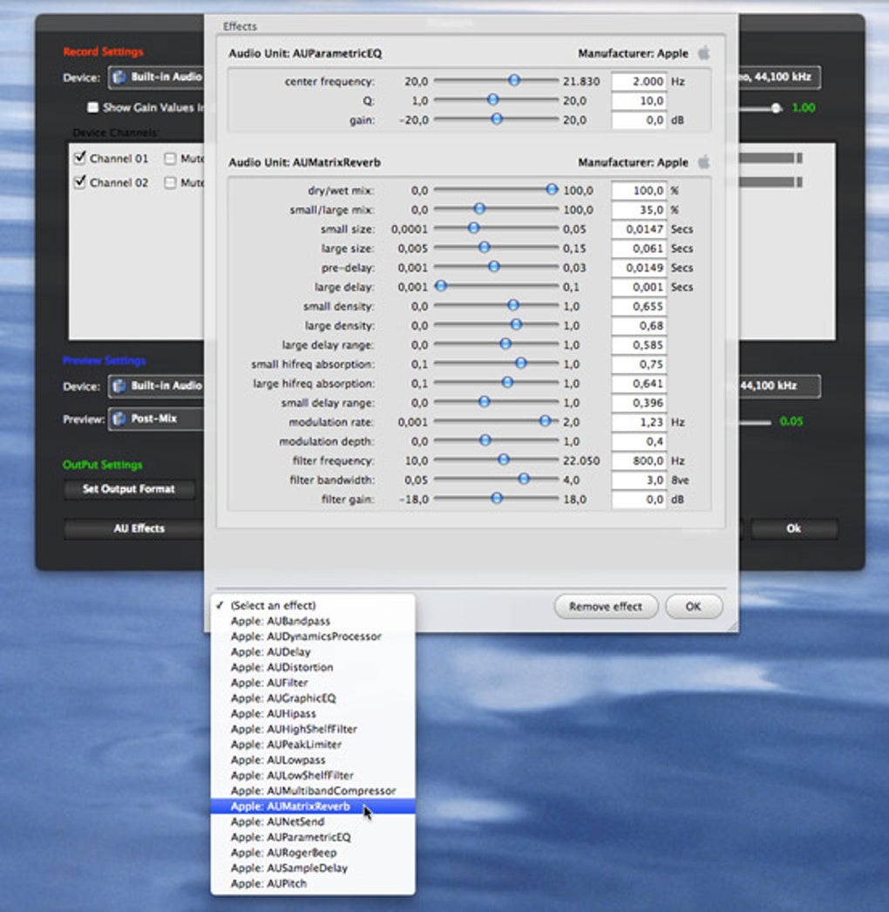Screen dimensions: 889x912
Task: Select Apple: AUHipass effect
Action: (313, 713)
